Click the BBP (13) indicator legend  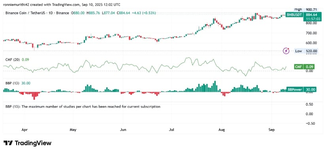pyautogui.click(x=12, y=83)
